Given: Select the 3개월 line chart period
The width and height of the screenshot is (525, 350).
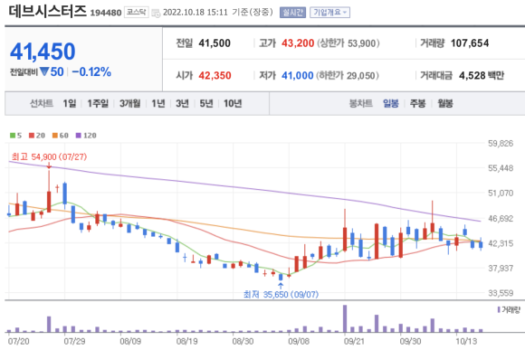Looking at the screenshot, I should coord(130,103).
